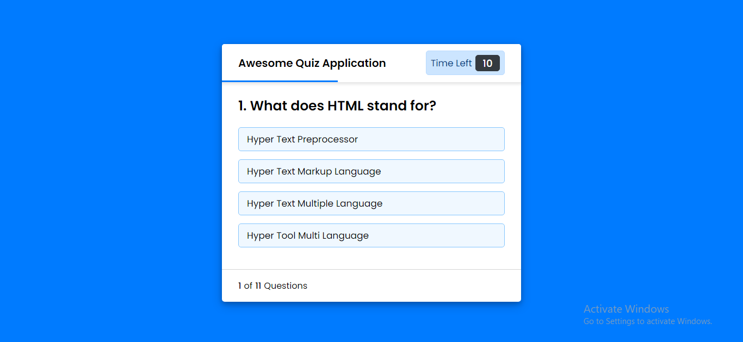This screenshot has width=743, height=342.
Task: Pick the Hyper Text Multiple Language answer
Action: pyautogui.click(x=371, y=203)
